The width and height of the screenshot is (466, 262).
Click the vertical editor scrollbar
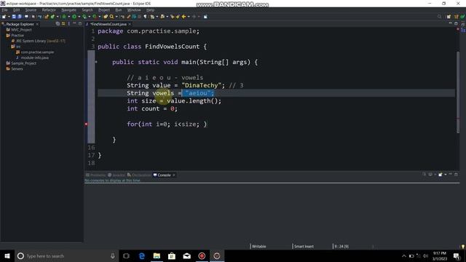click(458, 92)
